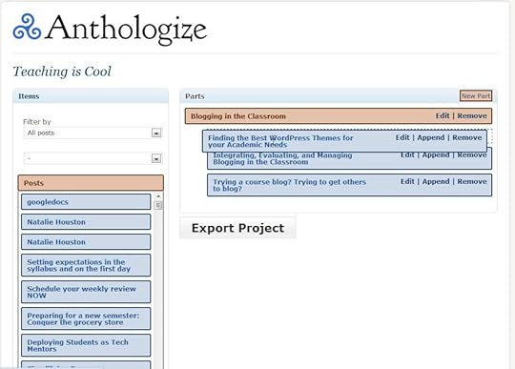Click the New Part button
The width and height of the screenshot is (515, 369).
pyautogui.click(x=475, y=96)
